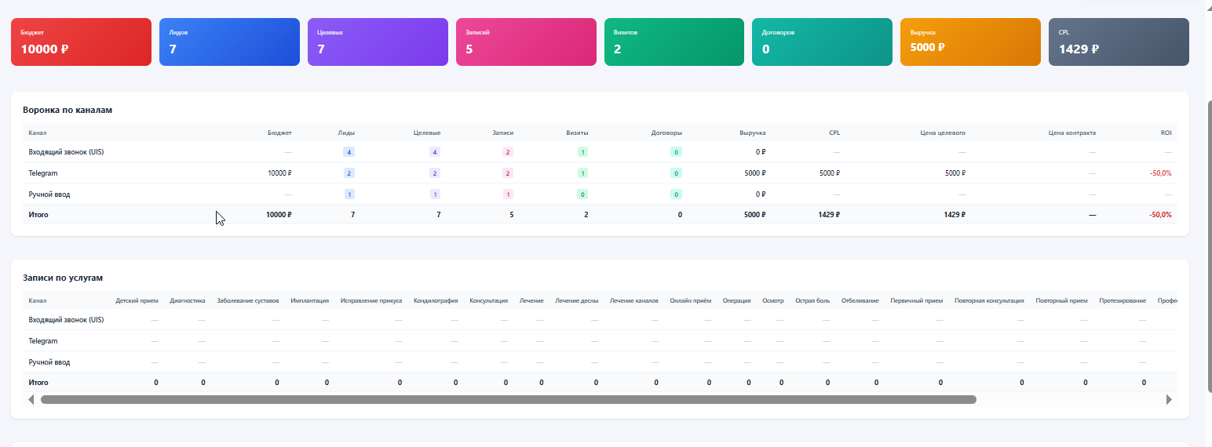Select the Telegram row in Воронка по каналам
This screenshot has width=1212, height=447.
(44, 173)
